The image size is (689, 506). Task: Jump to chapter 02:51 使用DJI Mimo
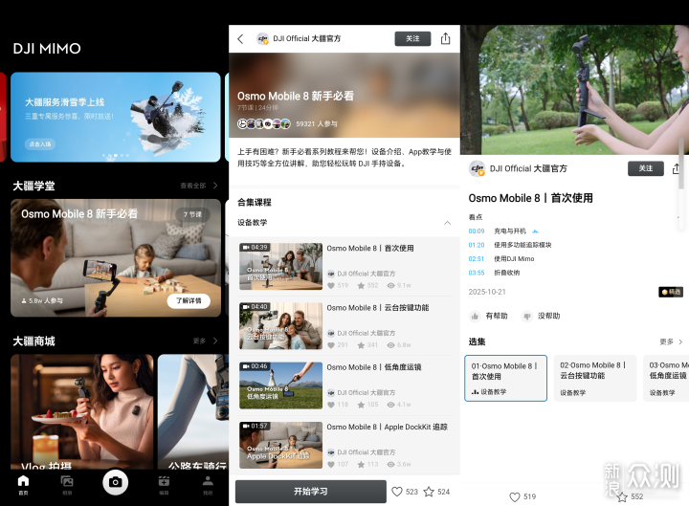pos(501,259)
